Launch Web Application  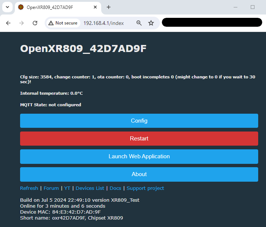coord(139,156)
